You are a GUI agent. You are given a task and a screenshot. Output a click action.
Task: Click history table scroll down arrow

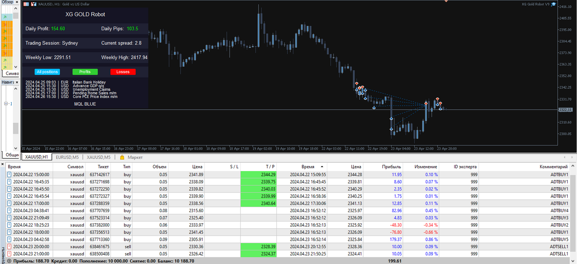click(573, 261)
